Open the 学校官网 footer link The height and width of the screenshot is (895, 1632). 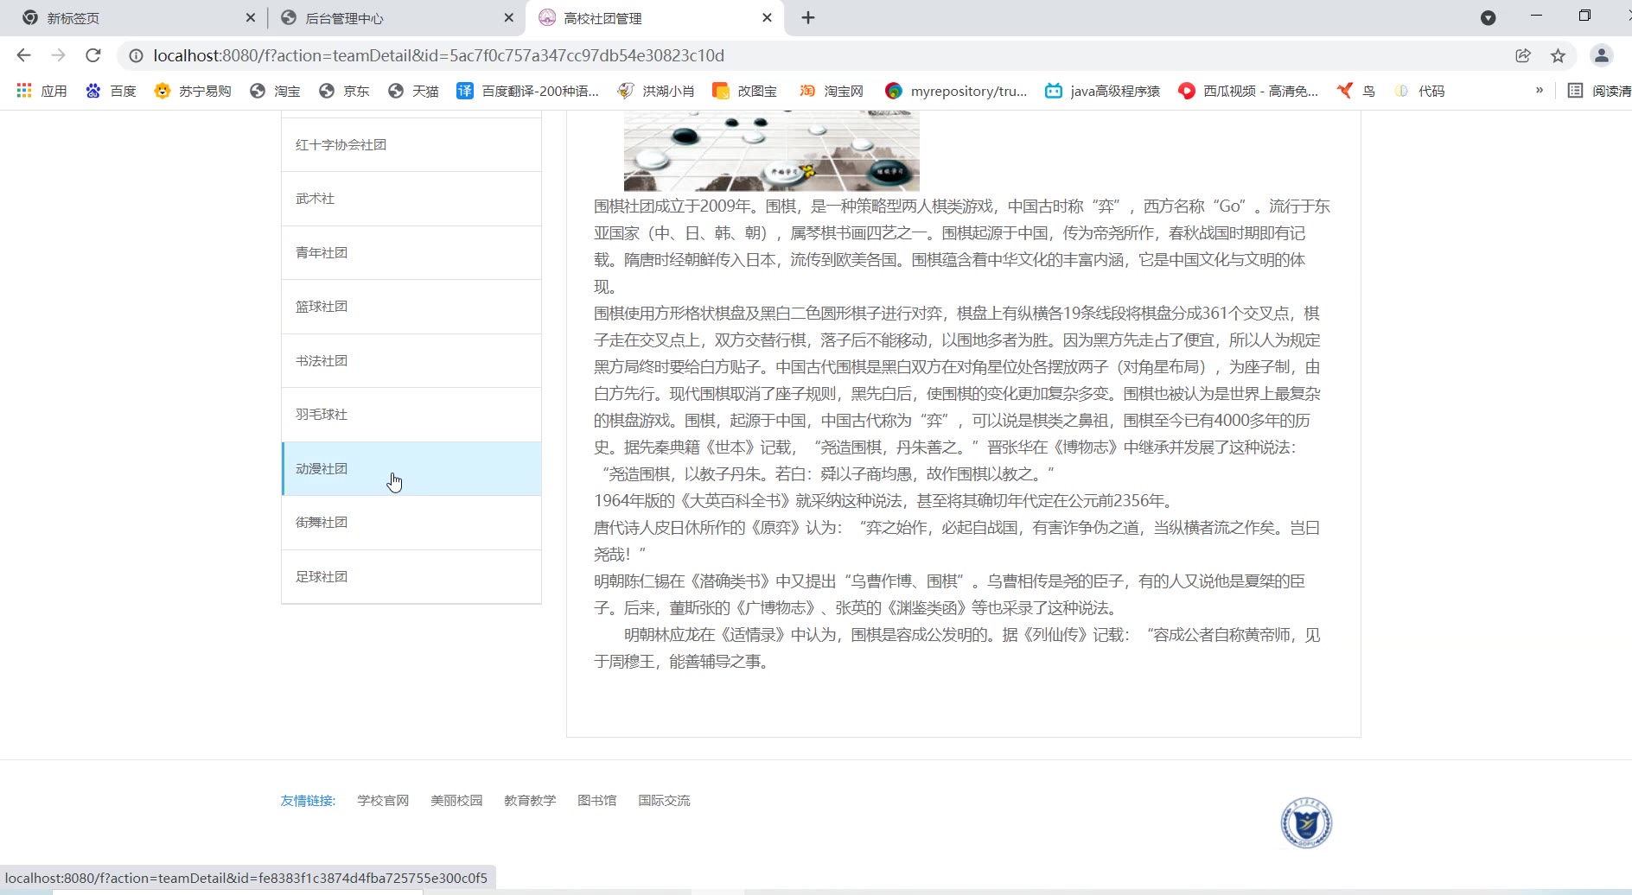click(x=383, y=801)
